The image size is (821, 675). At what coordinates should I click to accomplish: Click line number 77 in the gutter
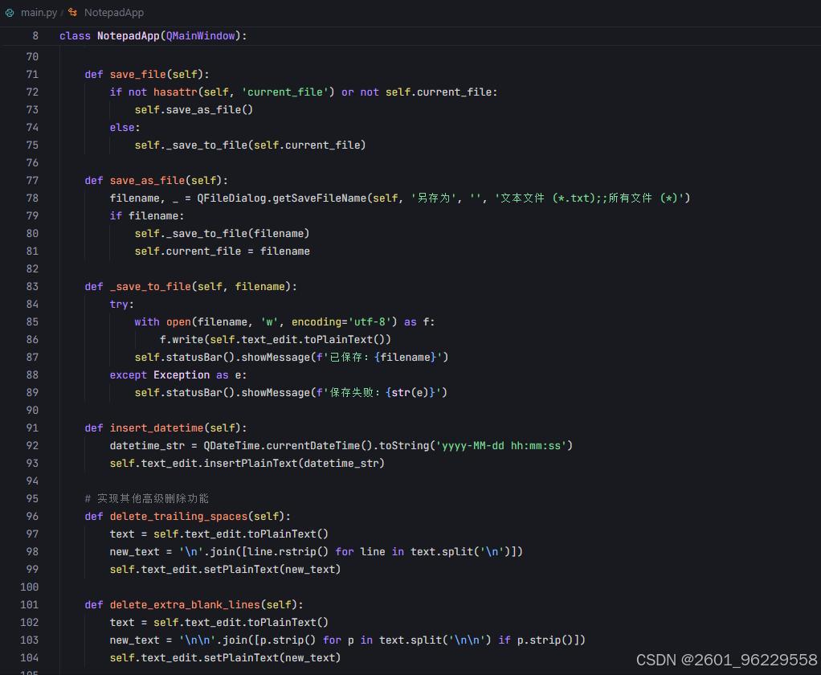32,181
